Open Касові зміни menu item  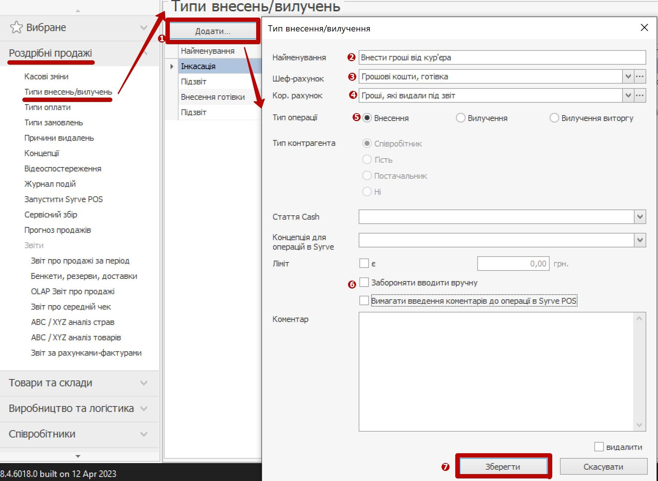click(x=46, y=76)
